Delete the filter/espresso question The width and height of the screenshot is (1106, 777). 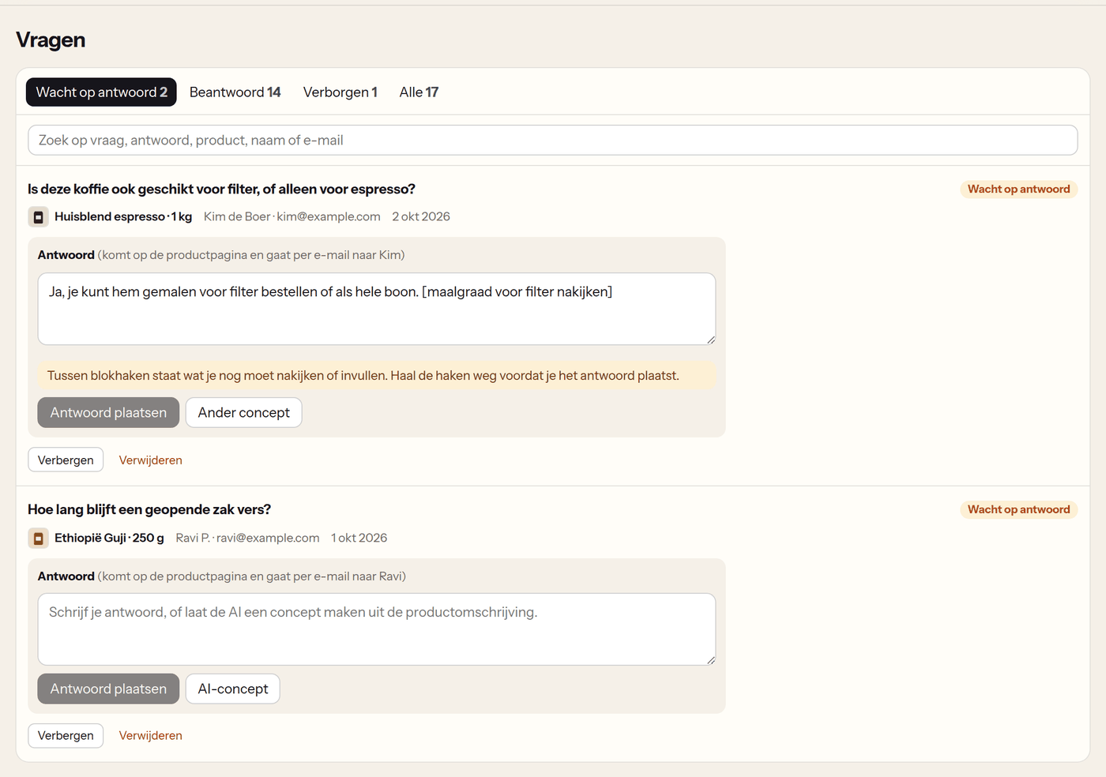click(151, 460)
